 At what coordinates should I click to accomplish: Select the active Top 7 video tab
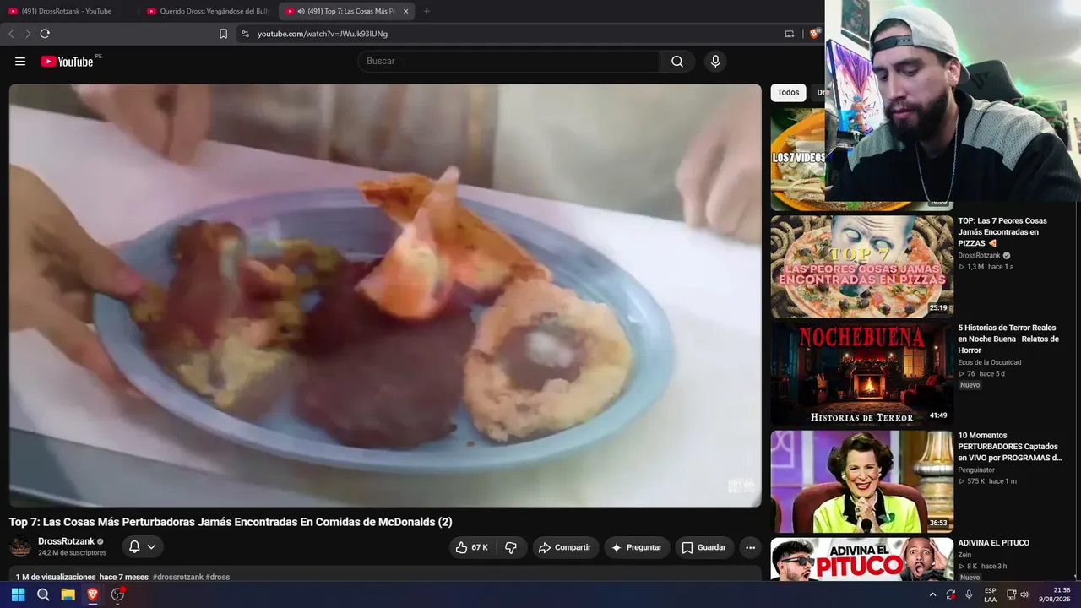pos(346,11)
